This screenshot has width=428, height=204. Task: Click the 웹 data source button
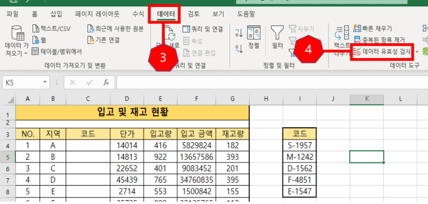pos(39,40)
